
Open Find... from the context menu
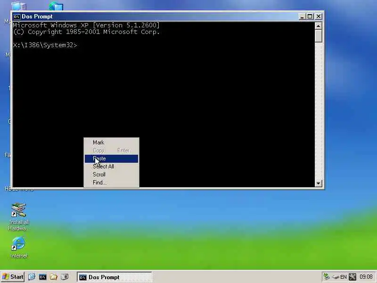(x=111, y=183)
